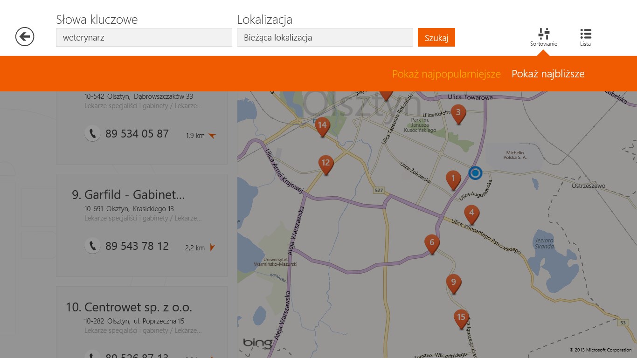Select map pin number 15
637x358 pixels.
click(x=460, y=317)
